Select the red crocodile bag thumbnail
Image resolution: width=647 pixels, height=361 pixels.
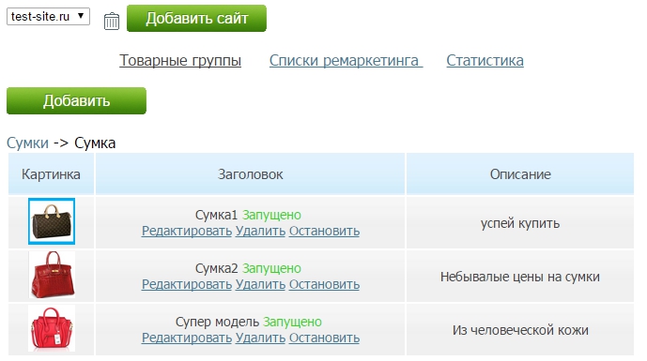(52, 275)
